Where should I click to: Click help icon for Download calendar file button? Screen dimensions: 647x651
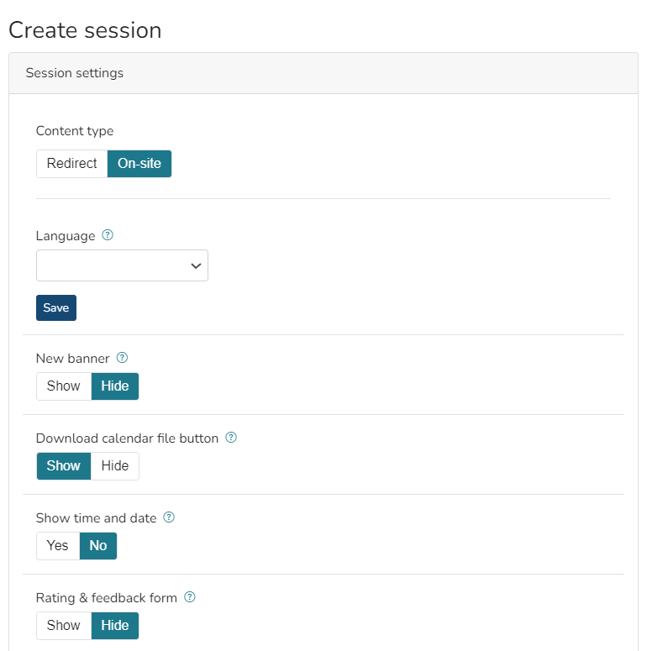tap(231, 438)
